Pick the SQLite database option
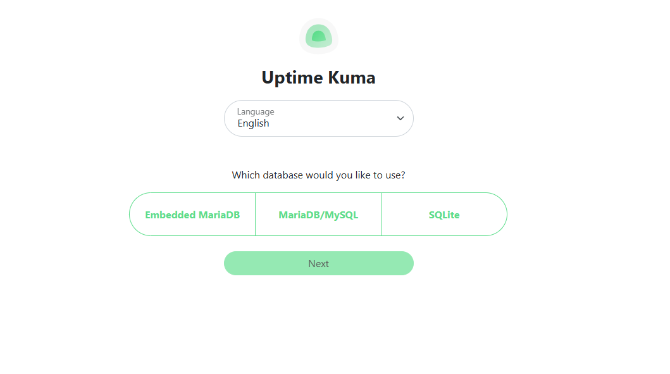This screenshot has height=374, width=670. click(444, 215)
